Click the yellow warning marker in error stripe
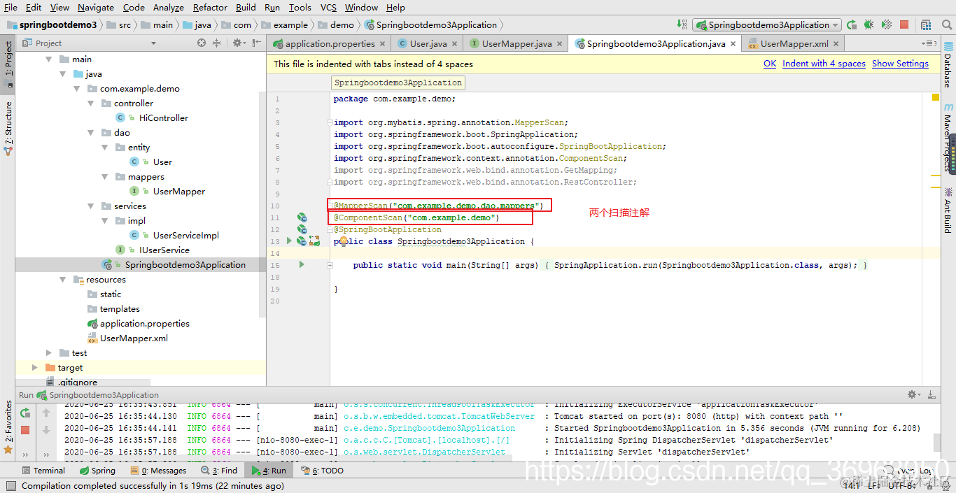The image size is (956, 493). tap(936, 98)
